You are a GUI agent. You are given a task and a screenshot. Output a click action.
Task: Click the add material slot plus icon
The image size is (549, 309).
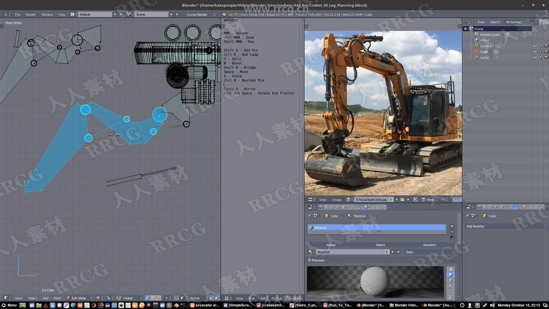pyautogui.click(x=452, y=226)
